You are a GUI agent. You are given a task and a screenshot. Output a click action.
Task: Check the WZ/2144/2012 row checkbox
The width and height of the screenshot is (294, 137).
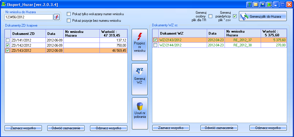pyautogui.click(x=155, y=45)
